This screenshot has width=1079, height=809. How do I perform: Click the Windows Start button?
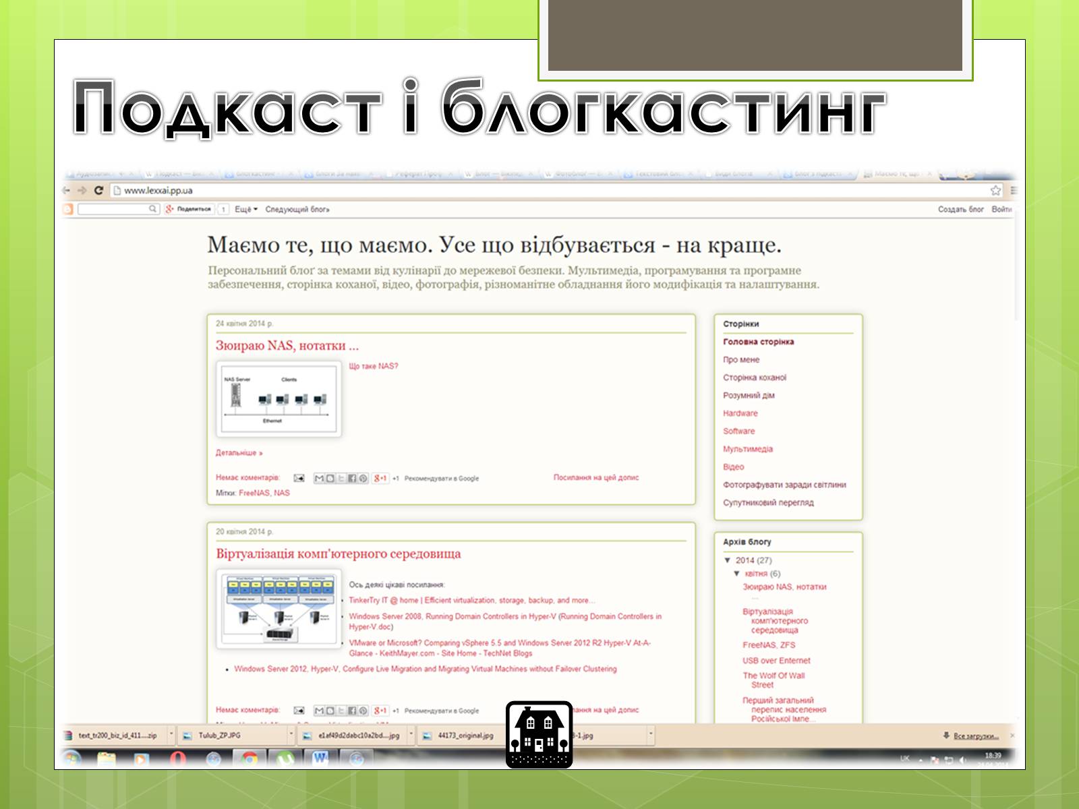[71, 759]
